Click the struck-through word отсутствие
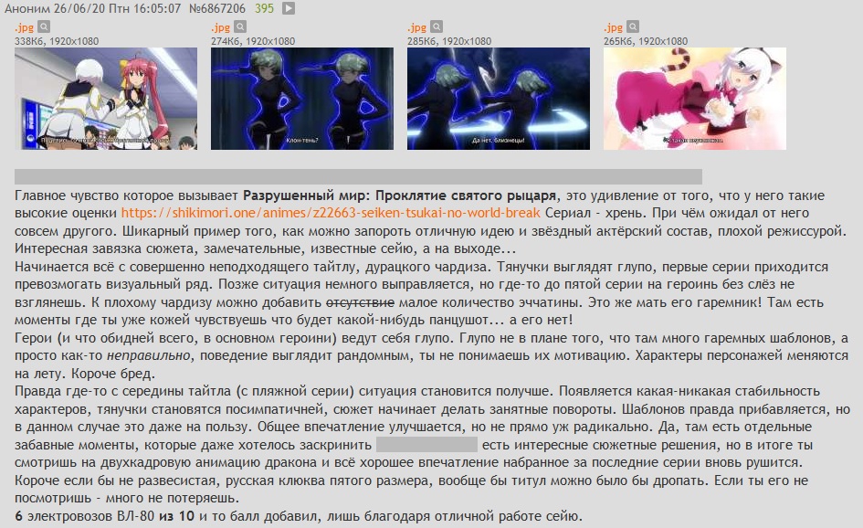This screenshot has width=863, height=528. click(360, 302)
